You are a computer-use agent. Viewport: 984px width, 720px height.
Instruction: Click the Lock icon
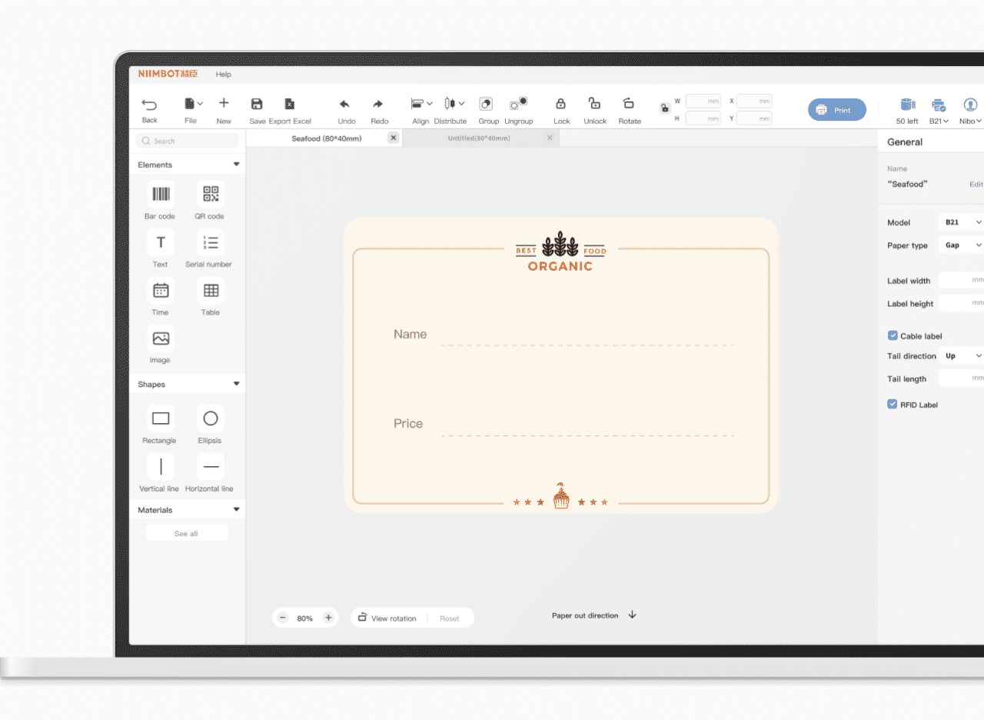pos(561,103)
